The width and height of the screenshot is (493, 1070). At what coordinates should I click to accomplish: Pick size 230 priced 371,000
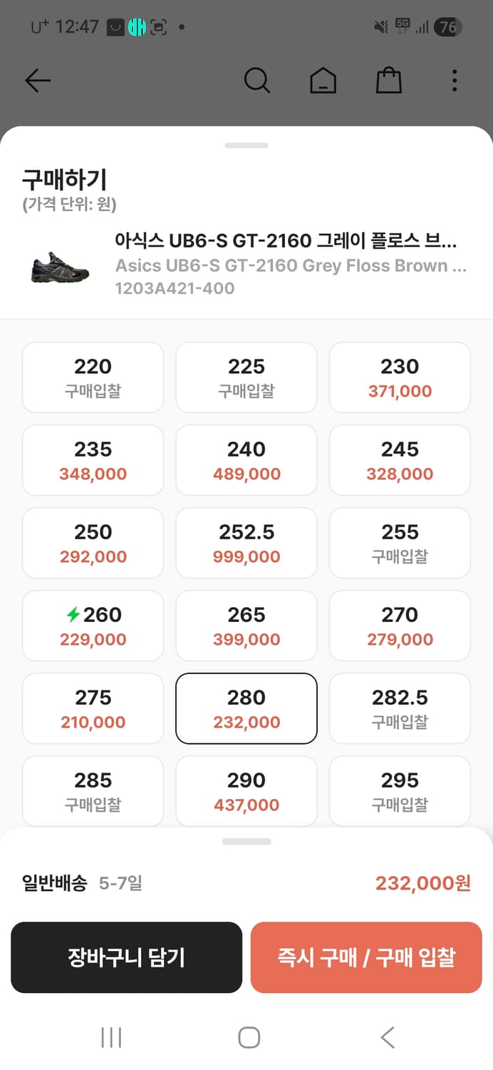point(400,377)
